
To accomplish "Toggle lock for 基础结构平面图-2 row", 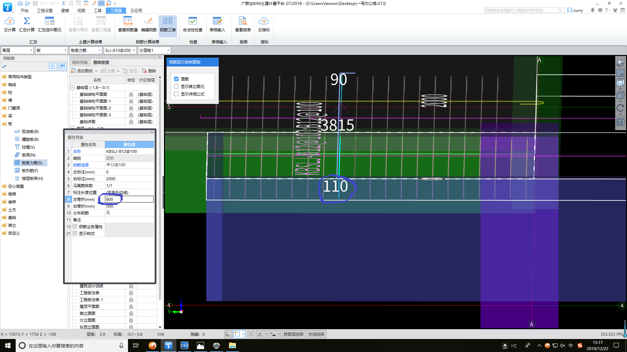I will click(x=131, y=108).
